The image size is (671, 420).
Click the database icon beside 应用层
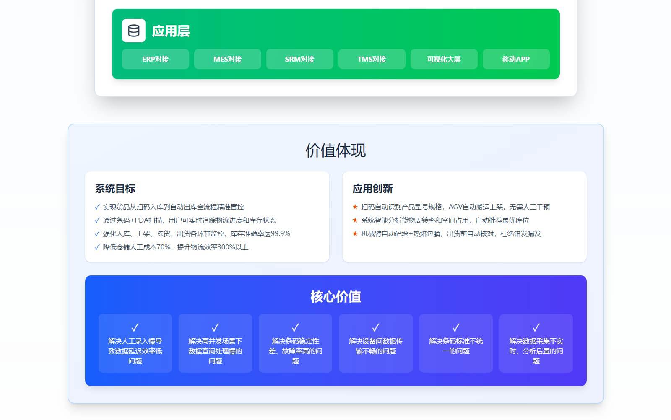click(x=133, y=31)
